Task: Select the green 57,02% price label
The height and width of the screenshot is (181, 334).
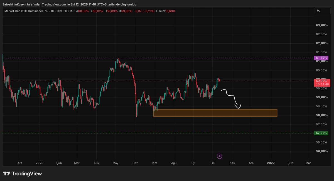Action: (321, 133)
